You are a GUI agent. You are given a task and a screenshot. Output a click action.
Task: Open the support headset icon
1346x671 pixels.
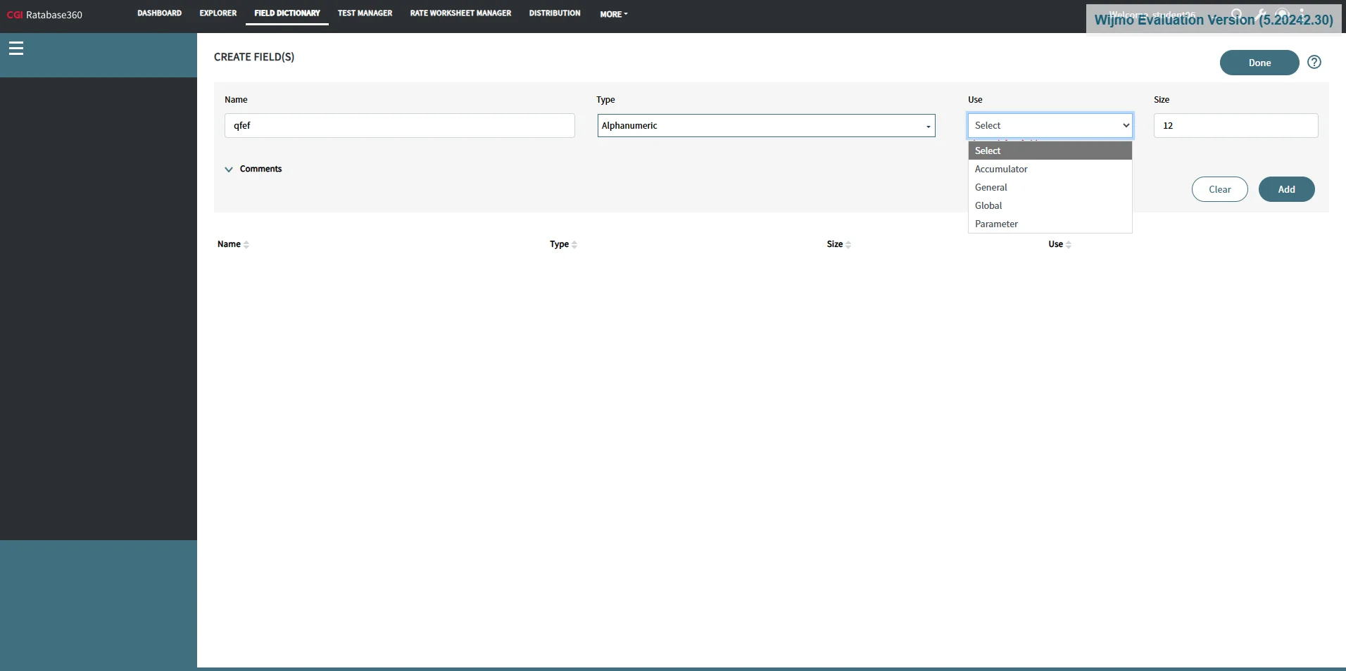1281,14
